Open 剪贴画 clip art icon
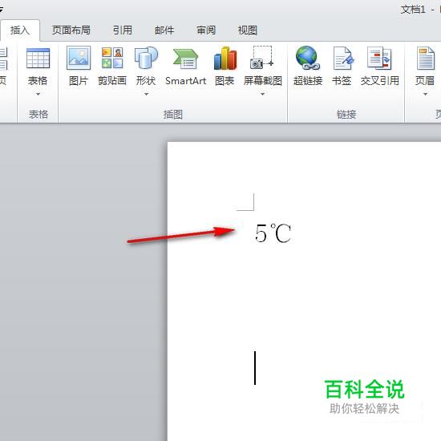Screen dimensions: 441x441 (112, 58)
